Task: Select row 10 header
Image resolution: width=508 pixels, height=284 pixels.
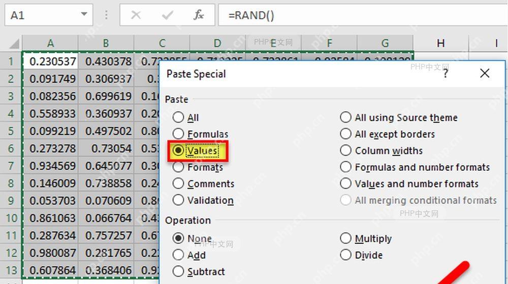Action: click(x=11, y=218)
